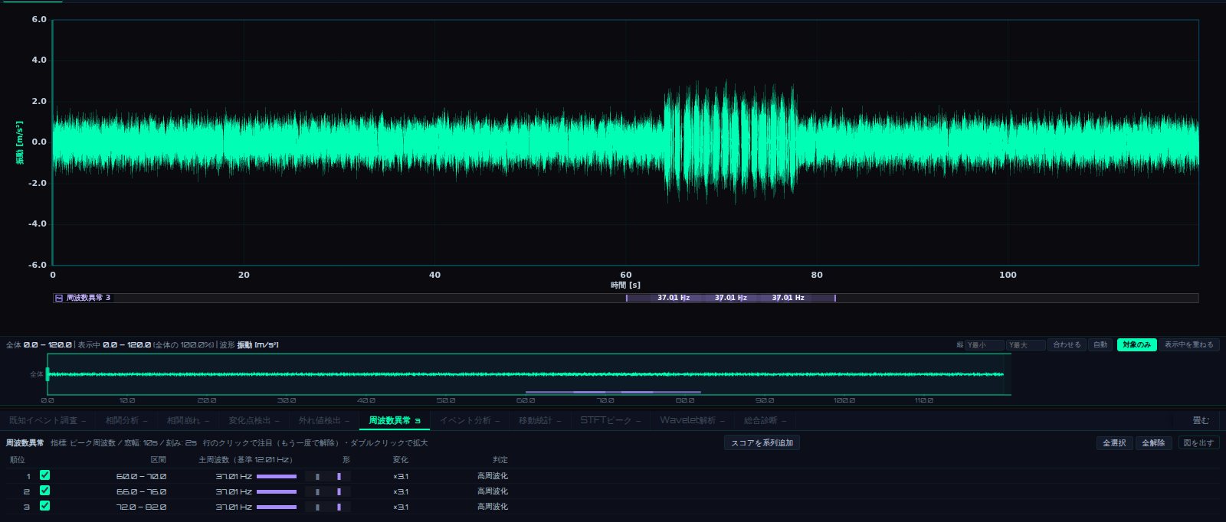Focus the Y最小 input field

984,345
